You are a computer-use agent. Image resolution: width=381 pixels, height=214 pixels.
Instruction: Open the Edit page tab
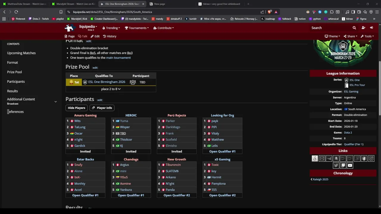[95, 36]
